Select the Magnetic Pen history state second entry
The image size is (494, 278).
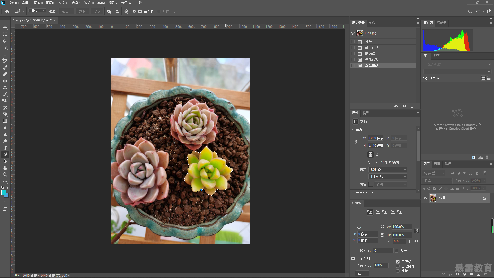[x=383, y=59]
